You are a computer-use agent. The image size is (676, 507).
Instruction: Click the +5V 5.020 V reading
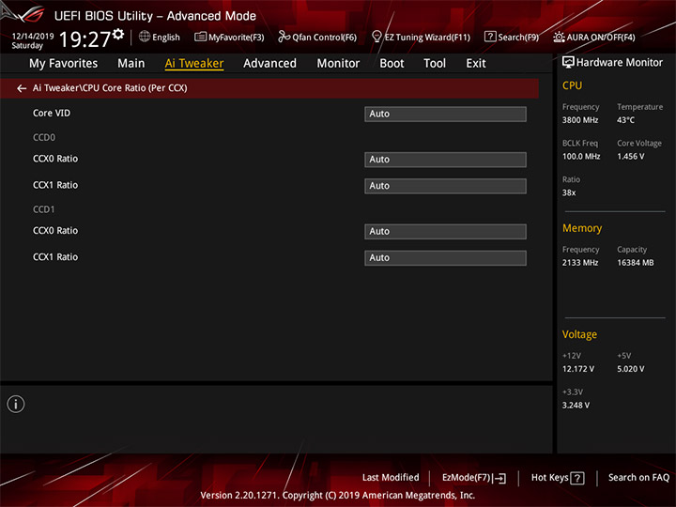[x=630, y=369]
